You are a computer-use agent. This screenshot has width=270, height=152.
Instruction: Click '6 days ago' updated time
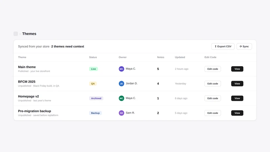tap(181, 98)
